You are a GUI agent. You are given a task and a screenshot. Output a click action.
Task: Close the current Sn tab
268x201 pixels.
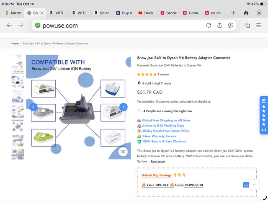click(x=42, y=13)
